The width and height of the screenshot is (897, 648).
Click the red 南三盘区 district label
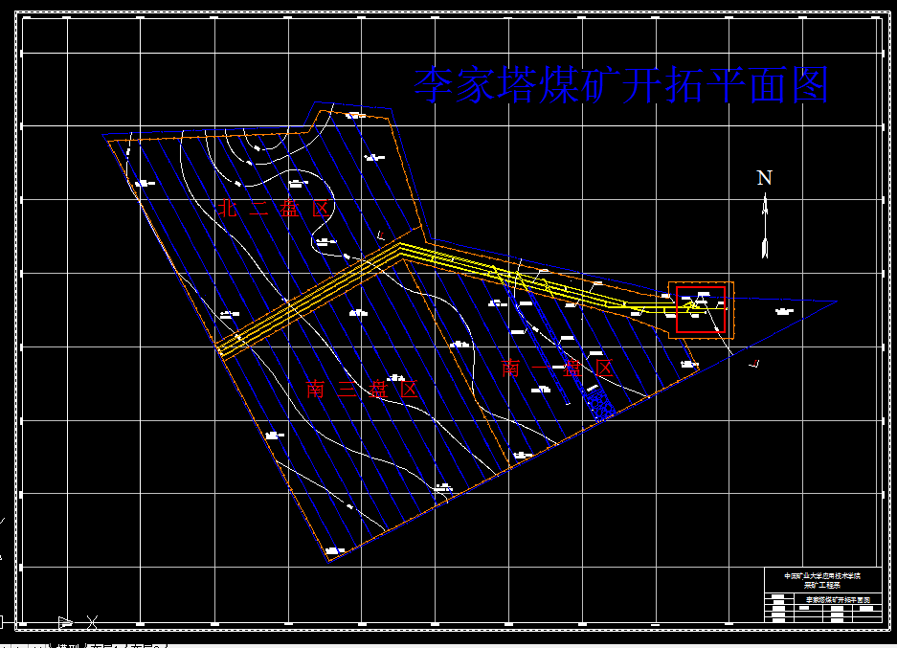[362, 389]
